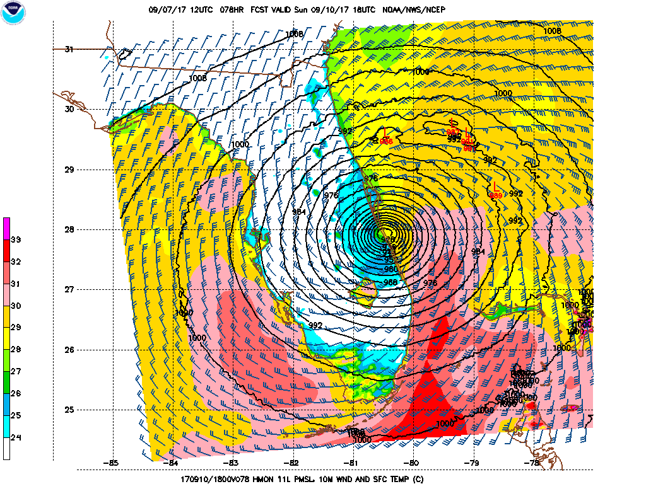Select the salmon legend segment between 31 and 32

click(6, 272)
